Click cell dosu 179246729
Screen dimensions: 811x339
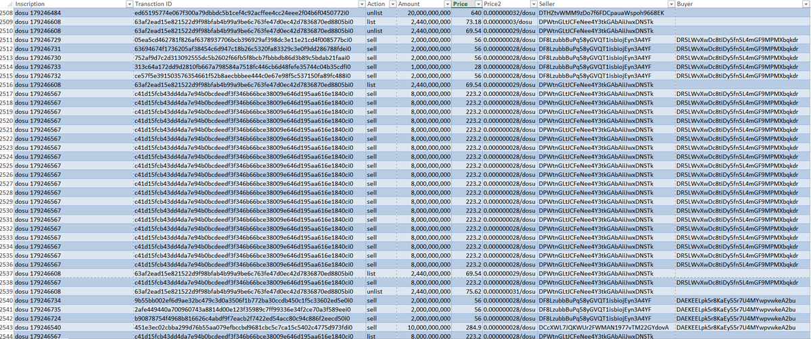tap(73, 40)
